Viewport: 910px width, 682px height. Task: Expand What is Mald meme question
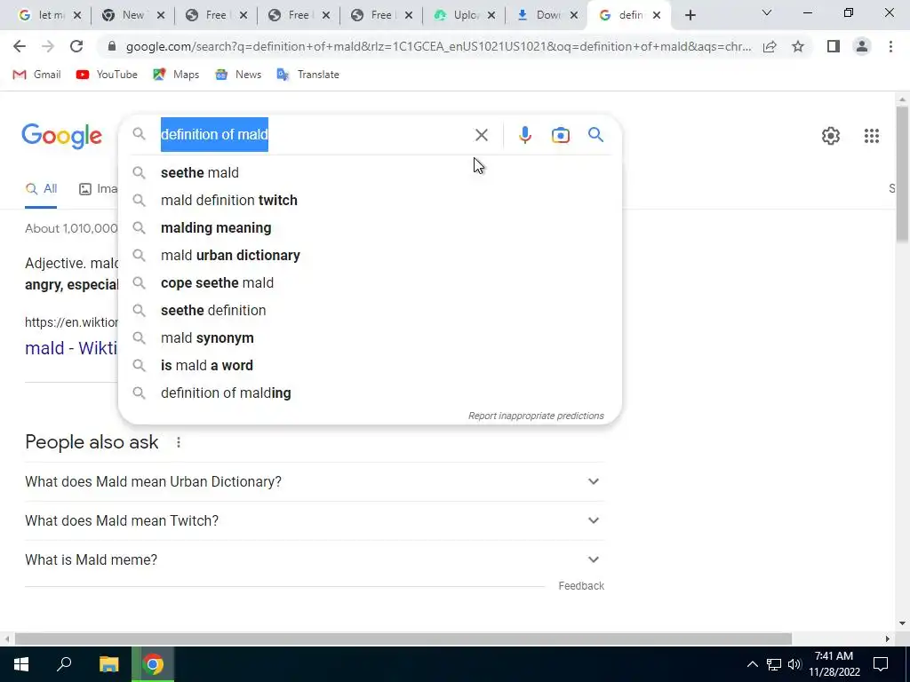pyautogui.click(x=315, y=559)
